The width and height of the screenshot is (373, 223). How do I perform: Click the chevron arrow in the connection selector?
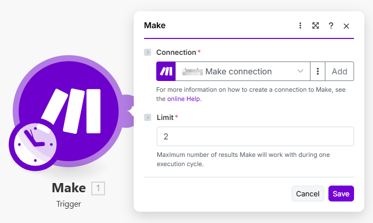(301, 71)
